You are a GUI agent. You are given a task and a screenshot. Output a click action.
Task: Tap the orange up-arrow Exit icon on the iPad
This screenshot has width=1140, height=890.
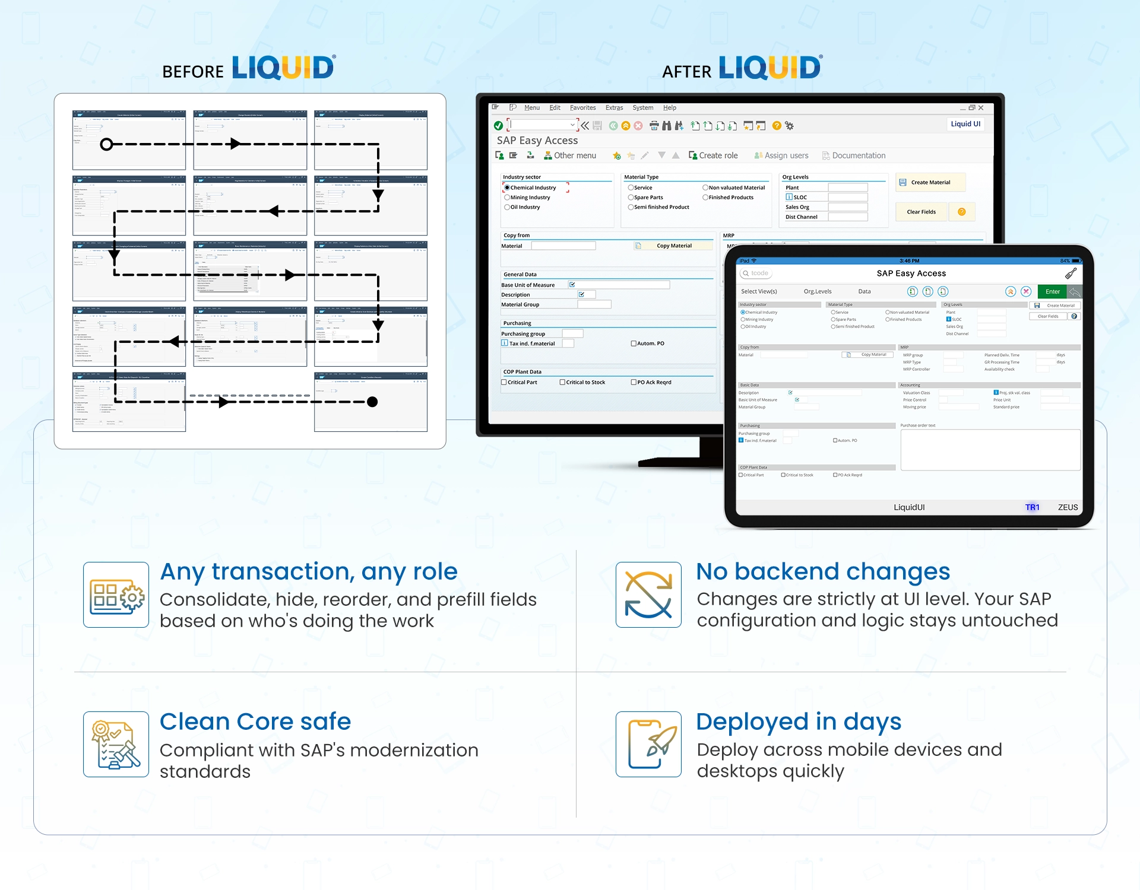(1010, 291)
